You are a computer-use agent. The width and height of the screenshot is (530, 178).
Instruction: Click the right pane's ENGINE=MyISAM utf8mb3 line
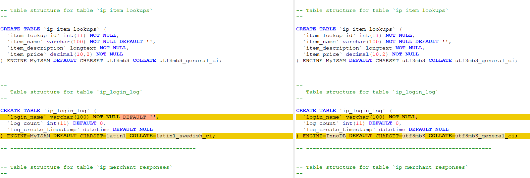point(407,60)
